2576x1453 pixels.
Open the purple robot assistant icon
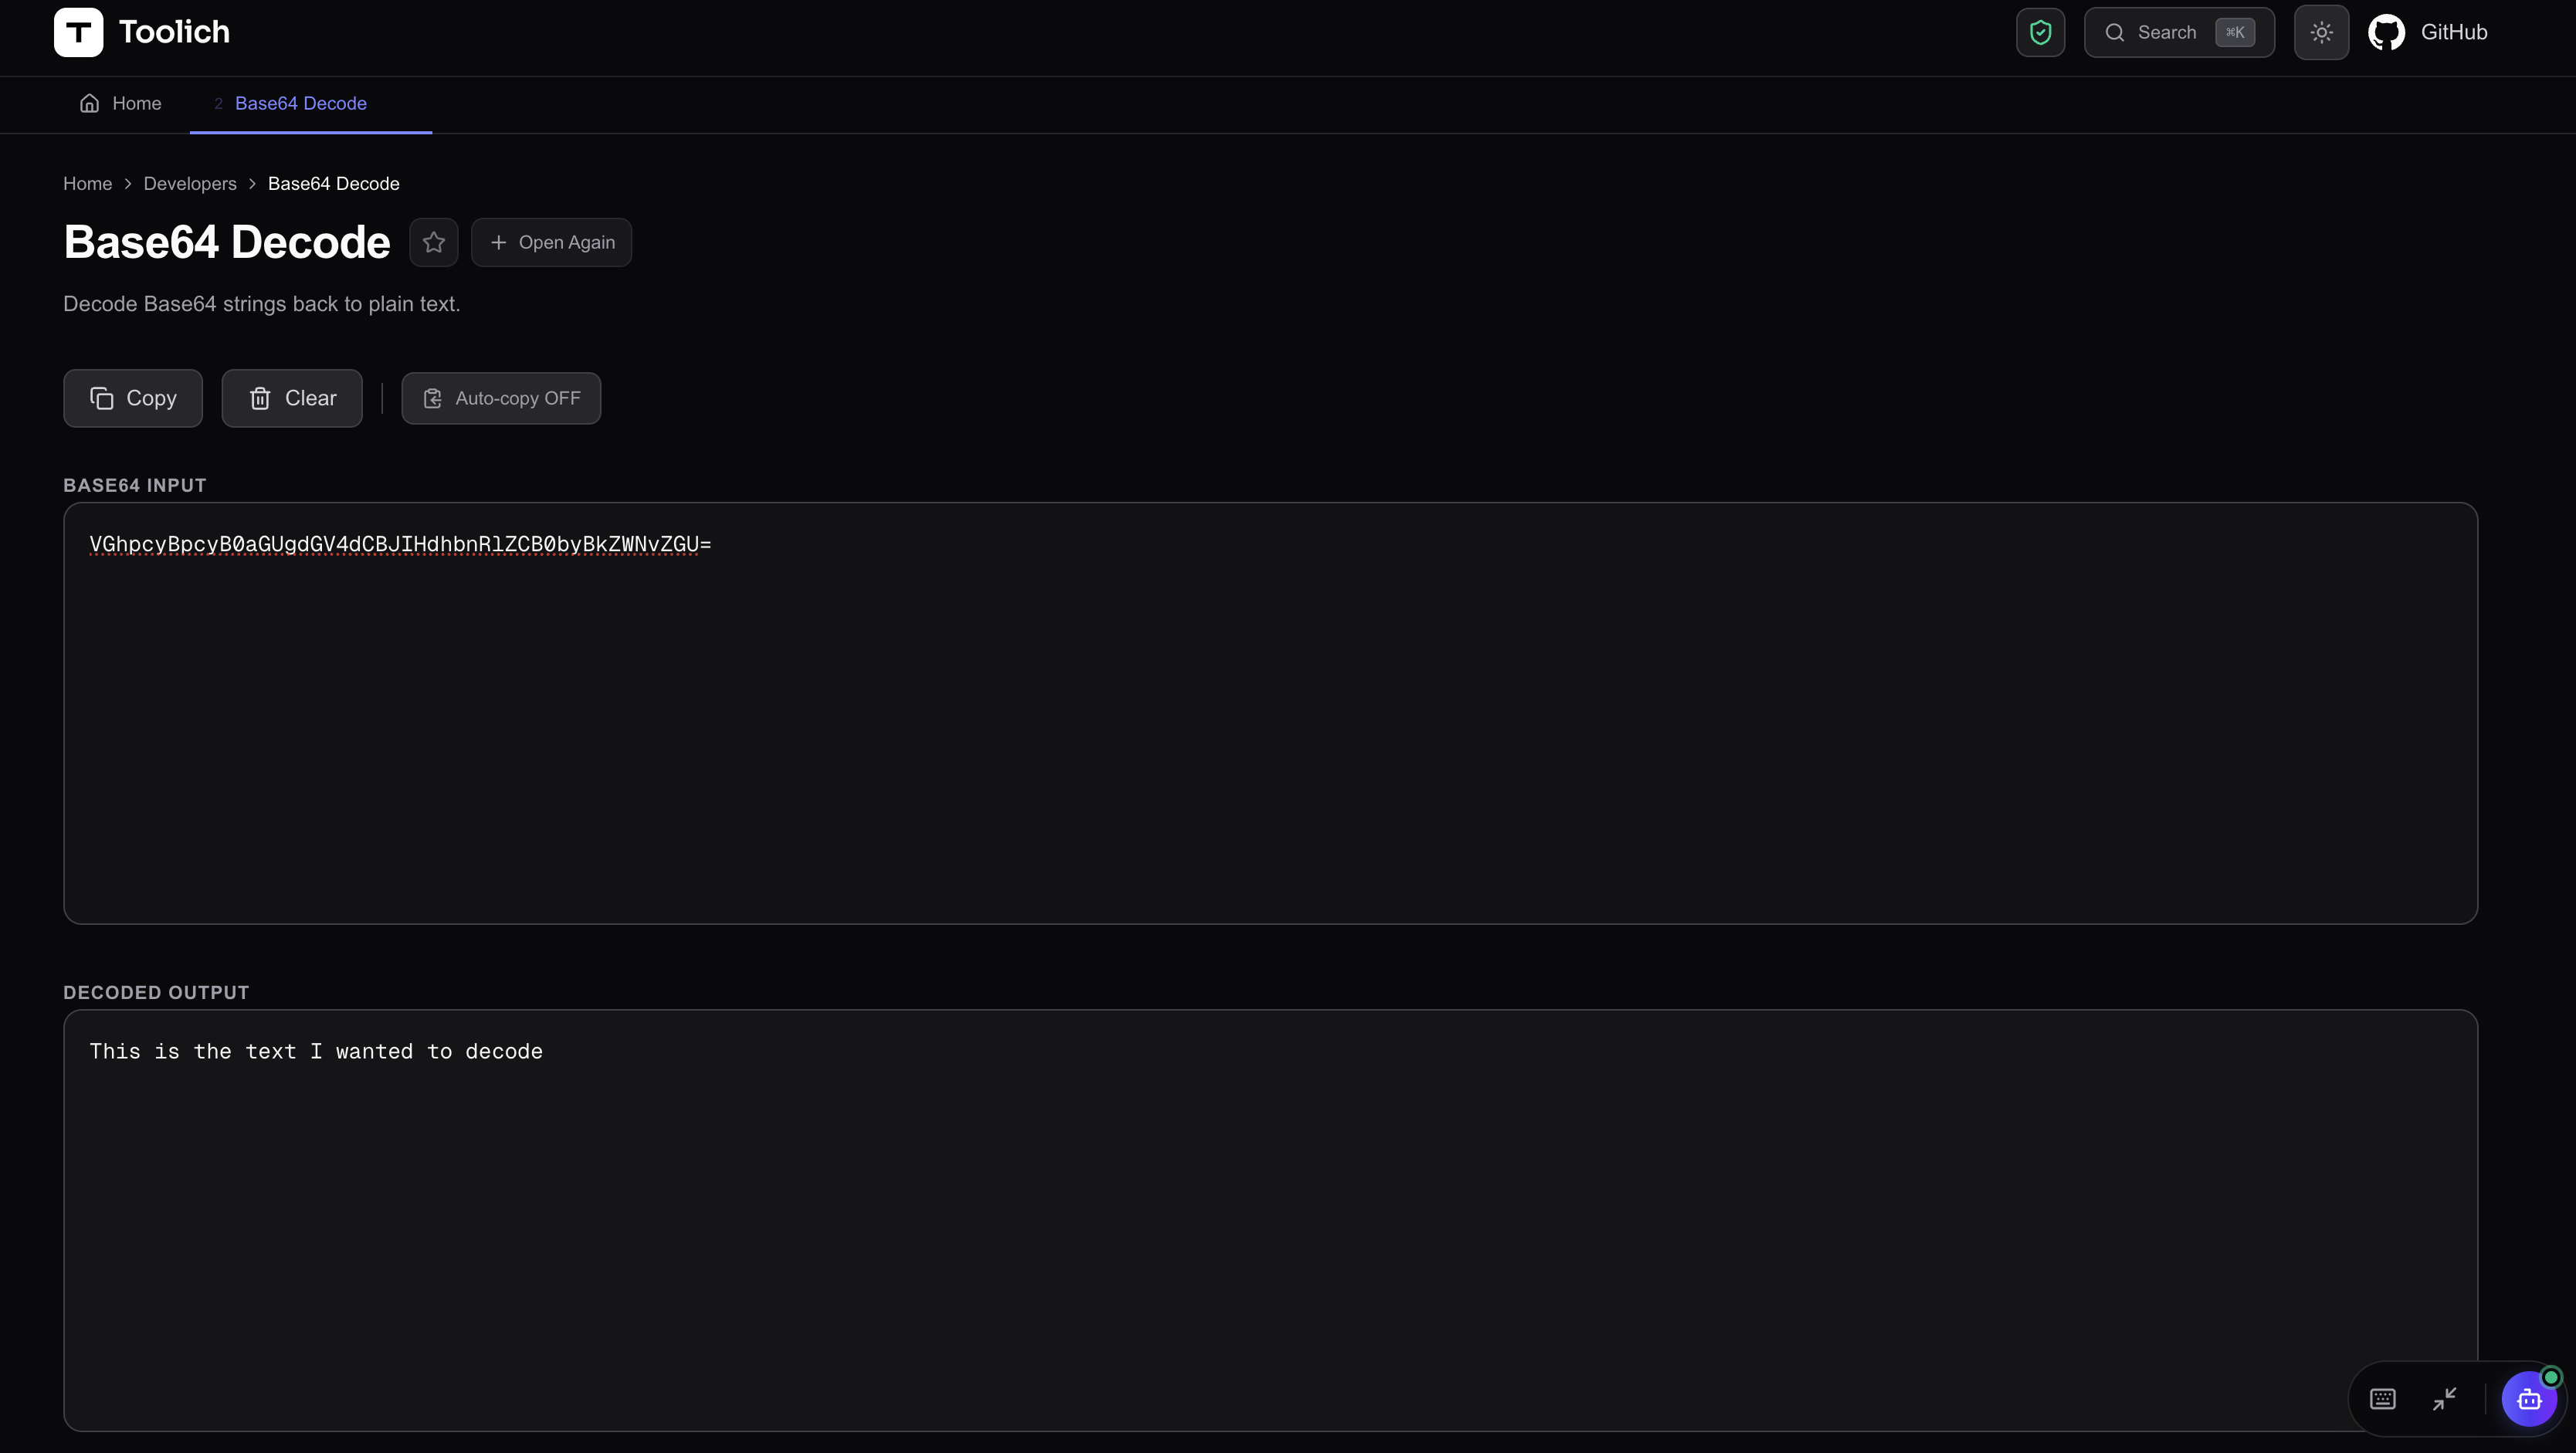coord(2529,1399)
